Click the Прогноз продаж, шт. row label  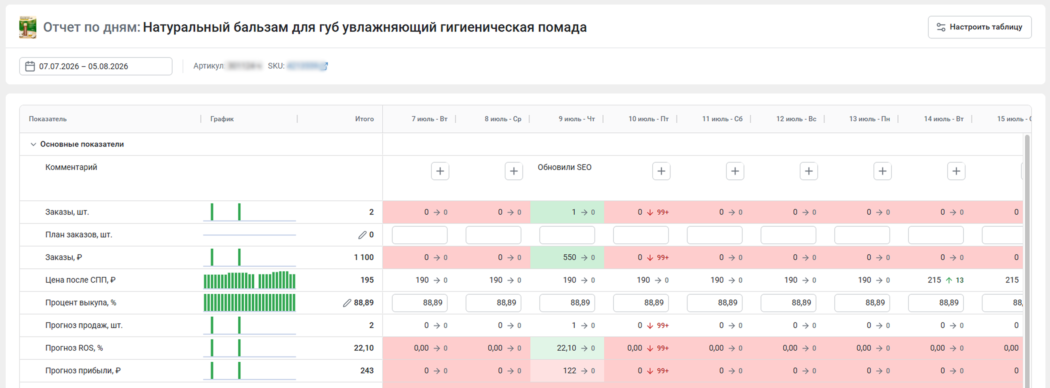[x=84, y=325]
